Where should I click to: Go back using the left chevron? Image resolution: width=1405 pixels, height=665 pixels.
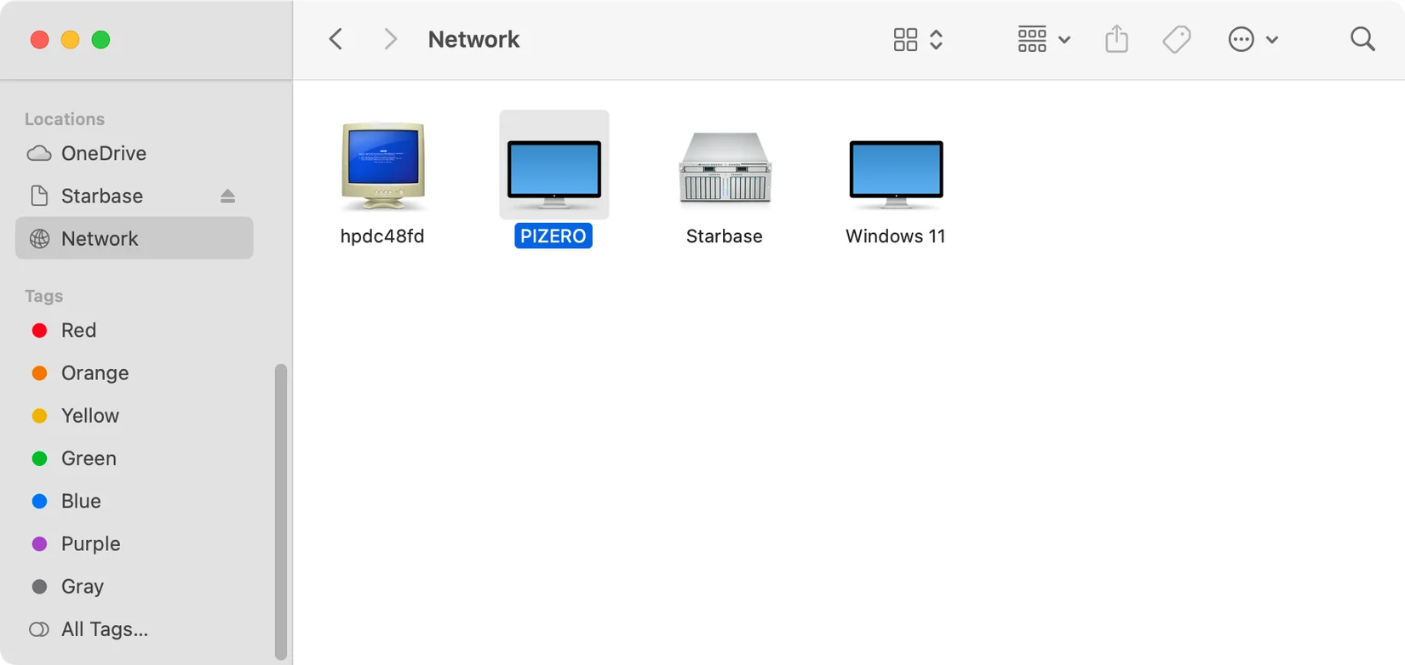point(336,39)
